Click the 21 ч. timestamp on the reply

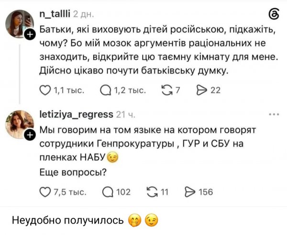point(126,115)
